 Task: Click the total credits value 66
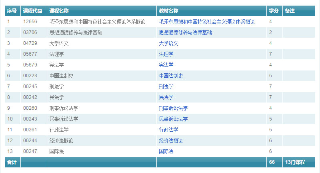tap(272, 162)
